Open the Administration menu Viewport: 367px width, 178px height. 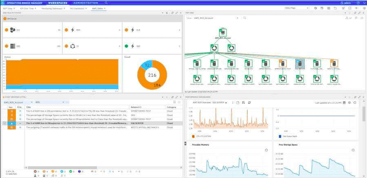pyautogui.click(x=86, y=3)
